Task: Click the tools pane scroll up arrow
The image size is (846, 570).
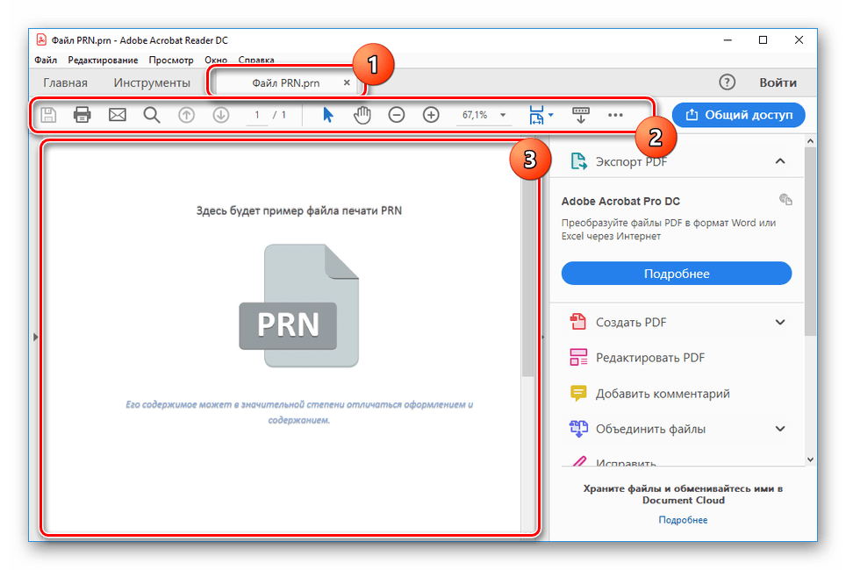Action: [810, 141]
